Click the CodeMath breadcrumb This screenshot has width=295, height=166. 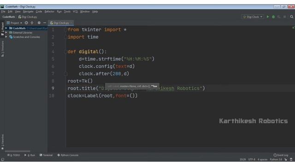(x=9, y=17)
